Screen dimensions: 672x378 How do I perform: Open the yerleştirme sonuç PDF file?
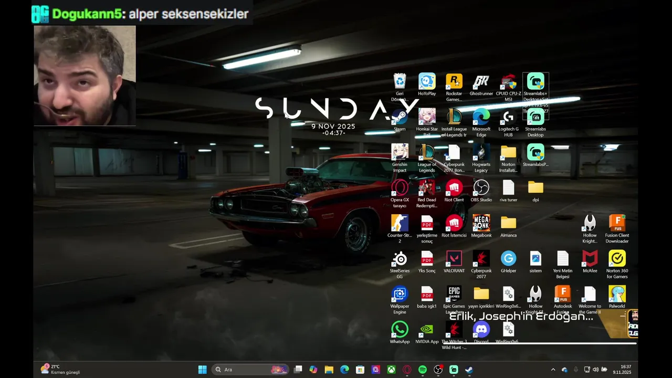coord(427,229)
